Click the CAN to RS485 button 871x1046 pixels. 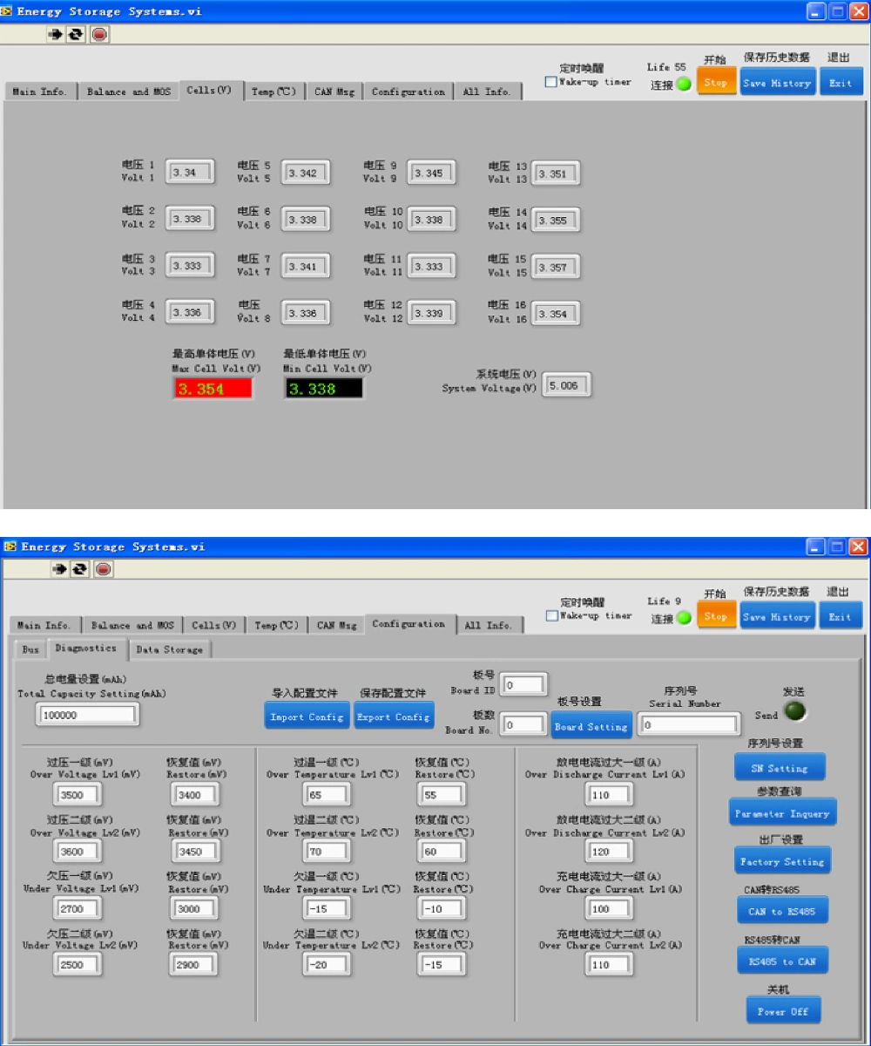(782, 911)
